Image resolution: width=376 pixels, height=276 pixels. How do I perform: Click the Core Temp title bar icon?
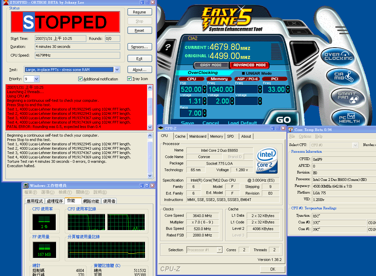pos(291,130)
